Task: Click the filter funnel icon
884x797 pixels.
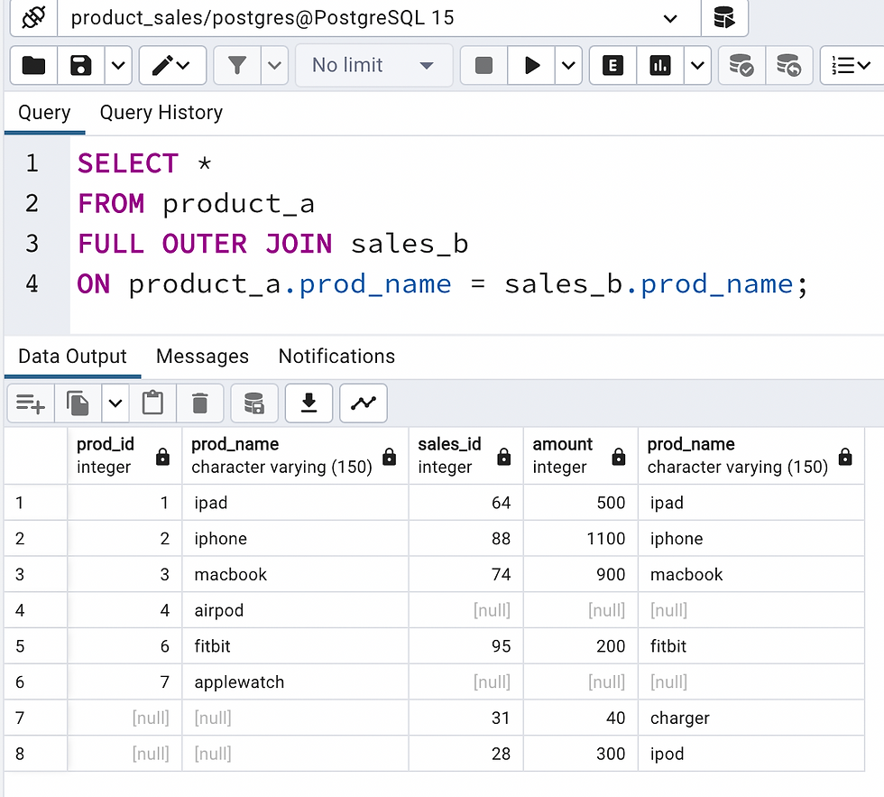Action: 236,65
